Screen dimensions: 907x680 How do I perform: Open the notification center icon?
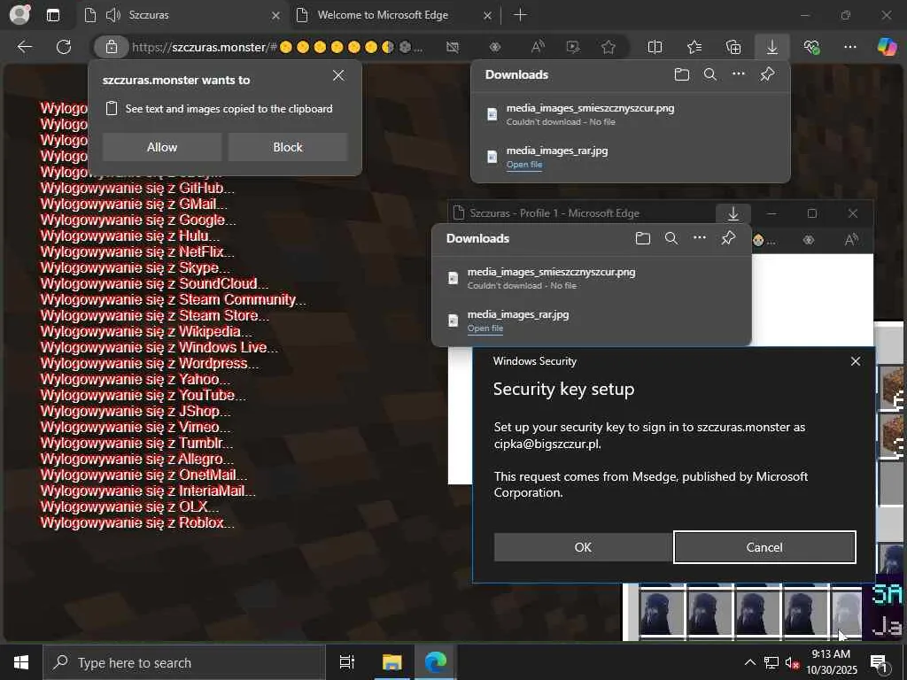(879, 662)
